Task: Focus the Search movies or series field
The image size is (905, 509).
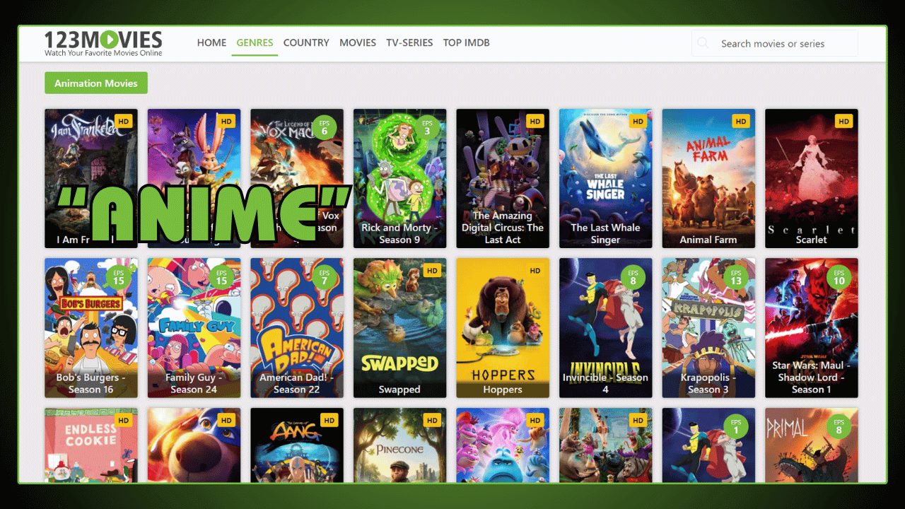Action: click(774, 43)
